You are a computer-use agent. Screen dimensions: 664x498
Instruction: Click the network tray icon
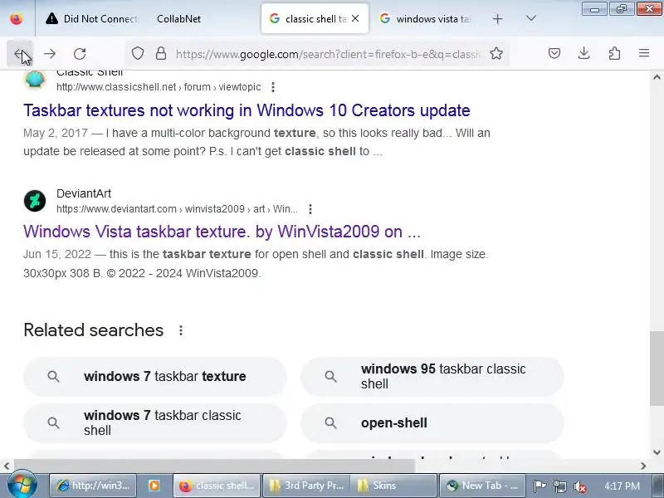pyautogui.click(x=559, y=486)
